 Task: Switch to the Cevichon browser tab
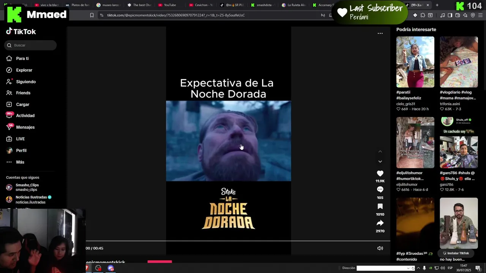201,5
